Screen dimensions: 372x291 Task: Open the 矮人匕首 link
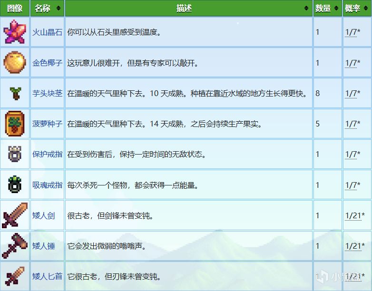click(x=47, y=276)
